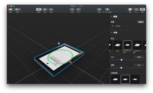Click 在 iOS 上编辑 device button

pos(107,9)
